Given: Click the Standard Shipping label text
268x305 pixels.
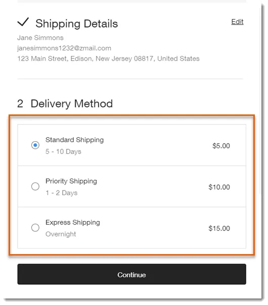Looking at the screenshot, I should [74, 140].
